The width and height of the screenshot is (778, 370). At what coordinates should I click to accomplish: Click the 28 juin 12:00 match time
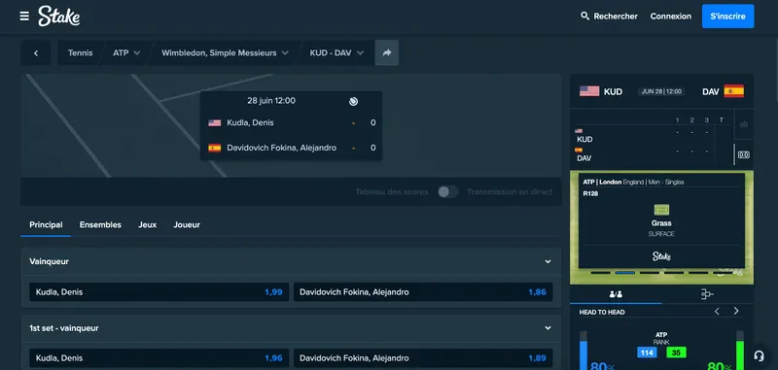coord(271,101)
